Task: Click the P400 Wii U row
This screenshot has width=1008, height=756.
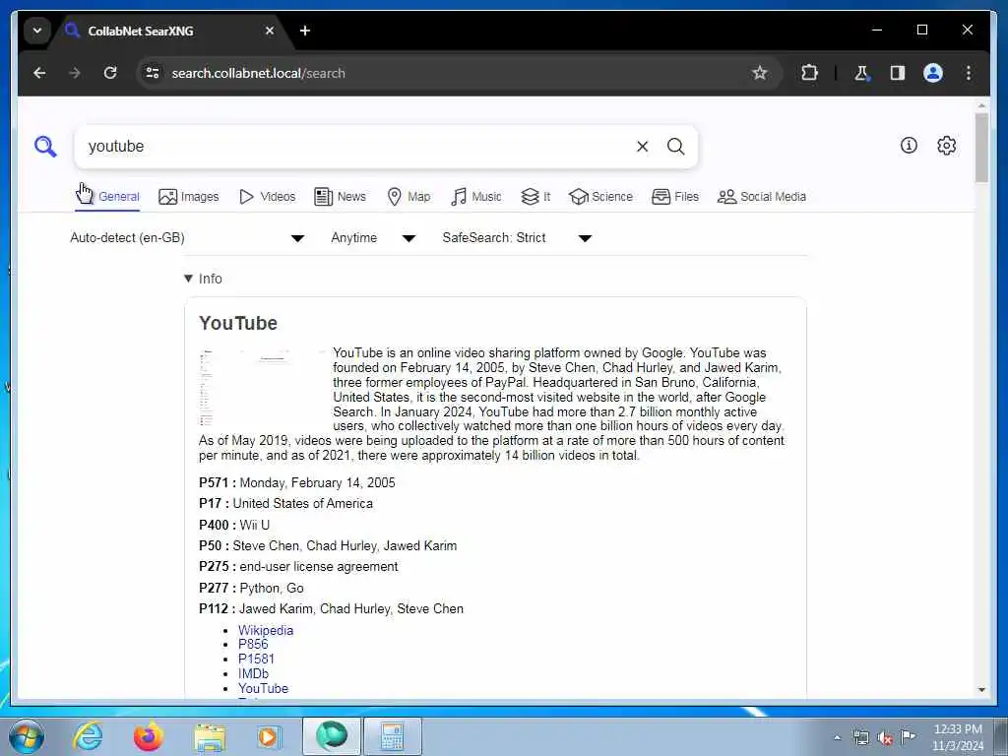Action: coord(234,526)
